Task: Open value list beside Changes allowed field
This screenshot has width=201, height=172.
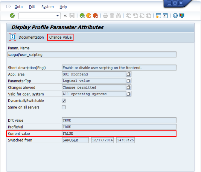Action: (129, 87)
